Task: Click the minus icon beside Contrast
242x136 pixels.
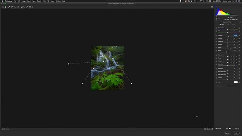Action: (x=216, y=39)
